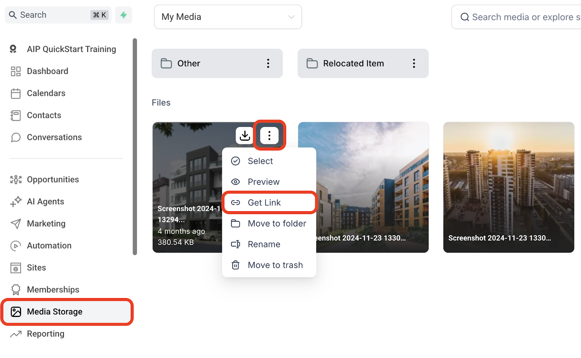
Task: Click the sidebar vertical scrollbar
Action: [x=135, y=146]
